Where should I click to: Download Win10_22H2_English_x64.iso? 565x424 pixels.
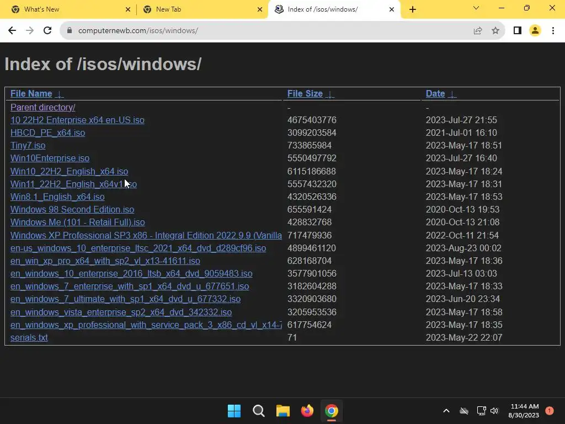(69, 171)
